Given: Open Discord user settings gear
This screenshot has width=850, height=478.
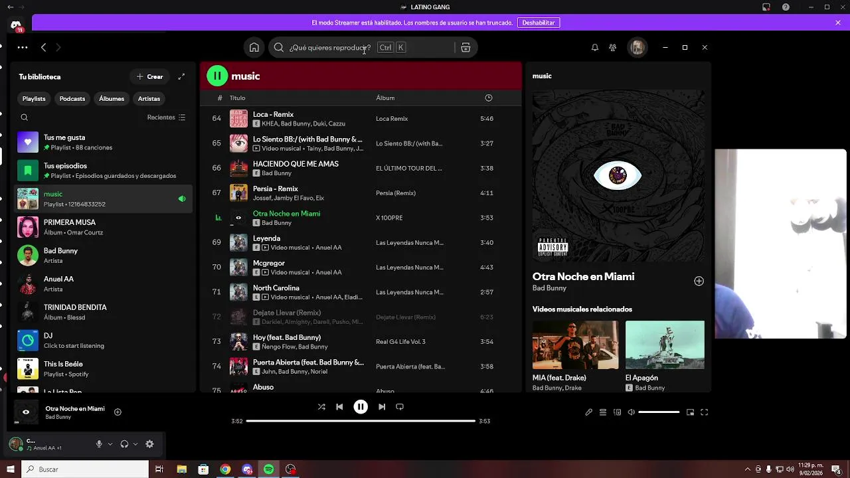Looking at the screenshot, I should click(149, 444).
